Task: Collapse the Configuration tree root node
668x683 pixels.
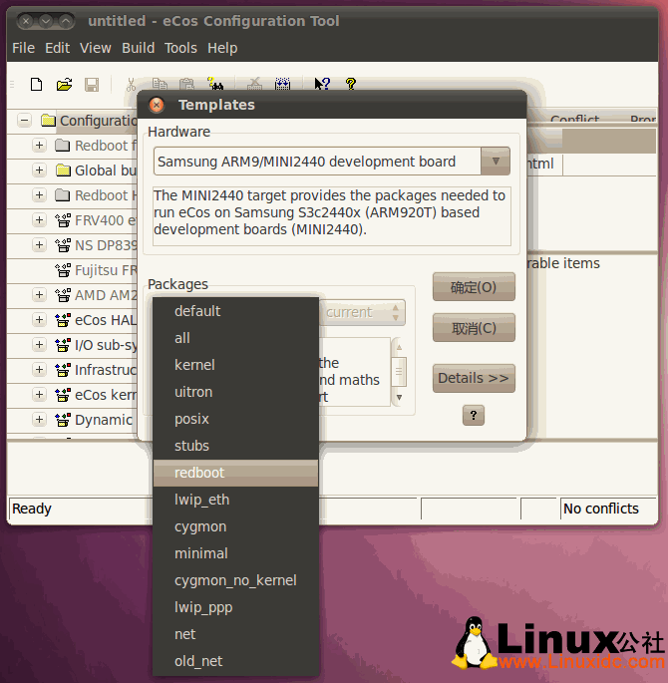Action: tap(24, 121)
